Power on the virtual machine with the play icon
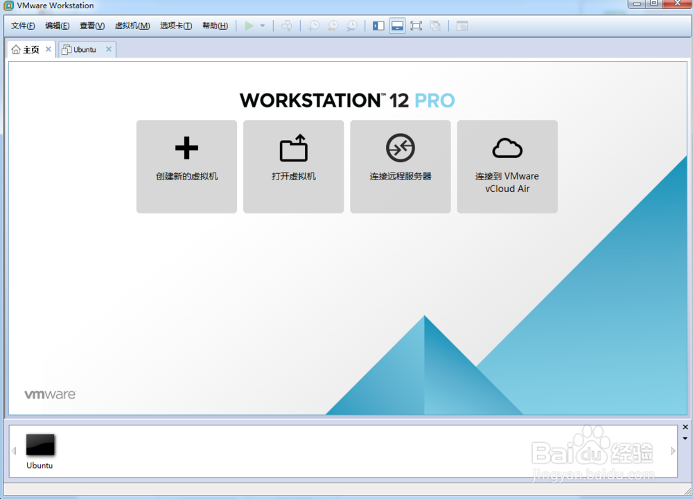693x499 pixels. click(x=248, y=26)
